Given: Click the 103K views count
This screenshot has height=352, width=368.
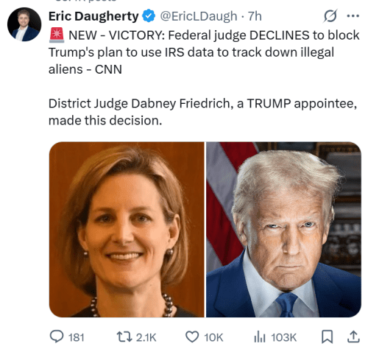Looking at the screenshot, I should click(x=284, y=337).
